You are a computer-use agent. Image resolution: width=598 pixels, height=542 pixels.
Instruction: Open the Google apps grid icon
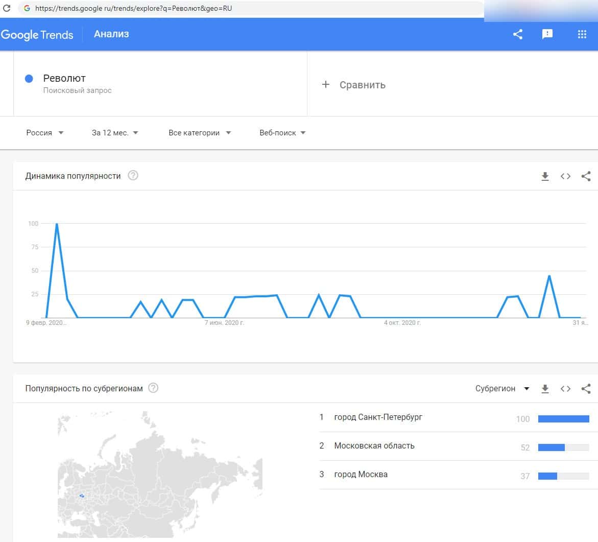(x=582, y=34)
